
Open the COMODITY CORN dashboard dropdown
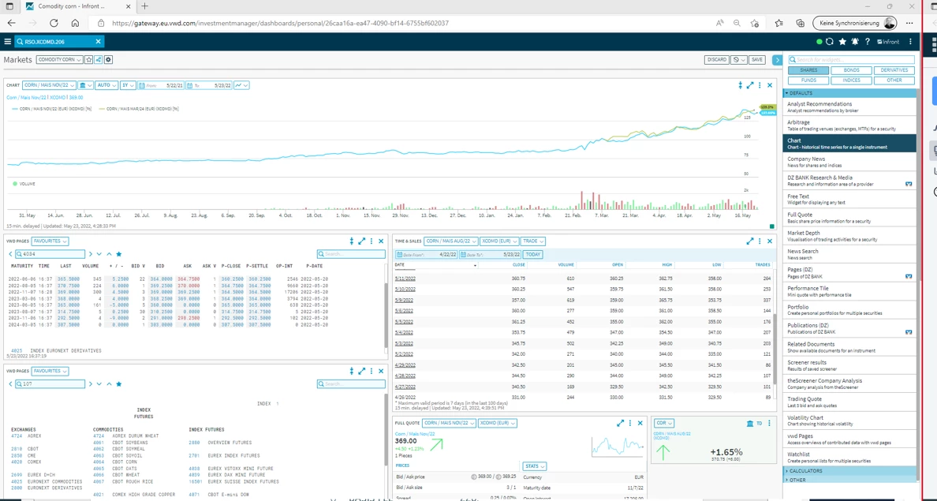(x=59, y=60)
